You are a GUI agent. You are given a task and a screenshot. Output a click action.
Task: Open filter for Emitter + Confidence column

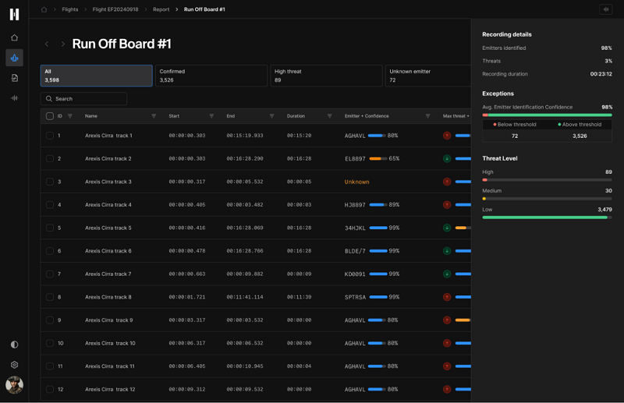point(427,116)
